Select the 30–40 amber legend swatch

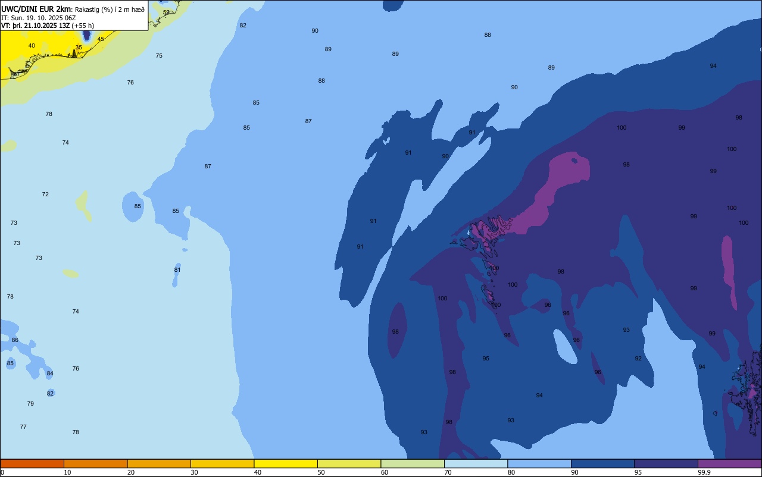point(222,463)
